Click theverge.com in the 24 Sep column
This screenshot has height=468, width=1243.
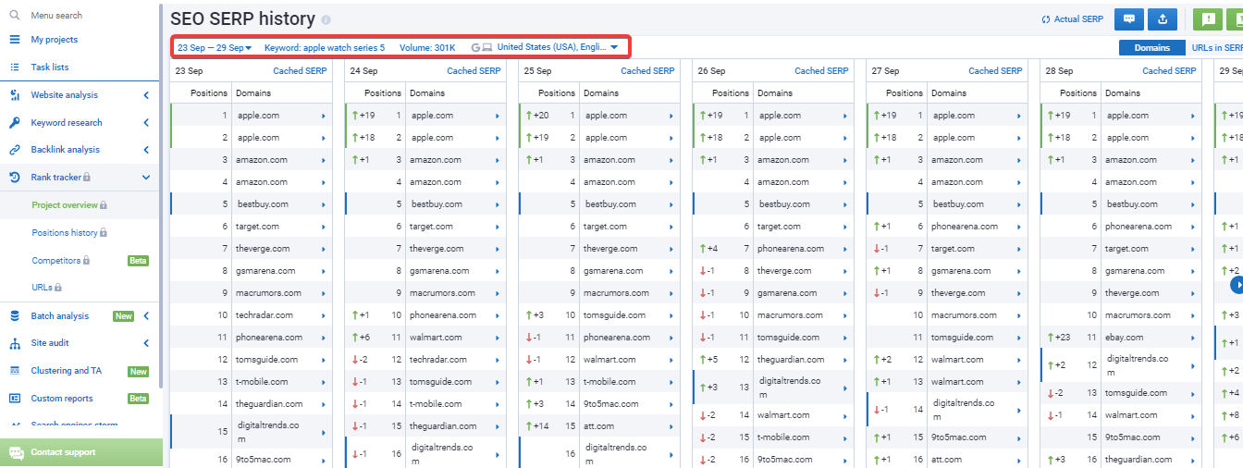[x=437, y=249]
